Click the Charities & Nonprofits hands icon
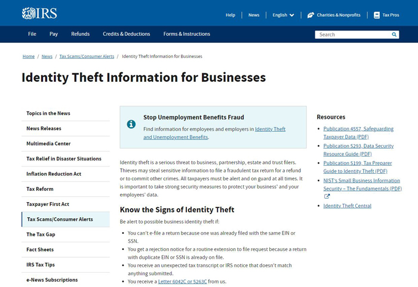This screenshot has height=287, width=418. pyautogui.click(x=311, y=15)
